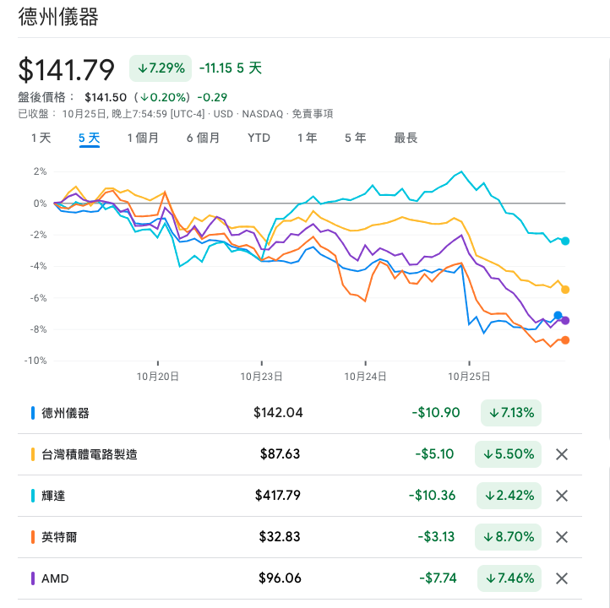The image size is (610, 608).
Task: Click the yellow 台灣積體電路製造 color marker
Action: coord(33,454)
